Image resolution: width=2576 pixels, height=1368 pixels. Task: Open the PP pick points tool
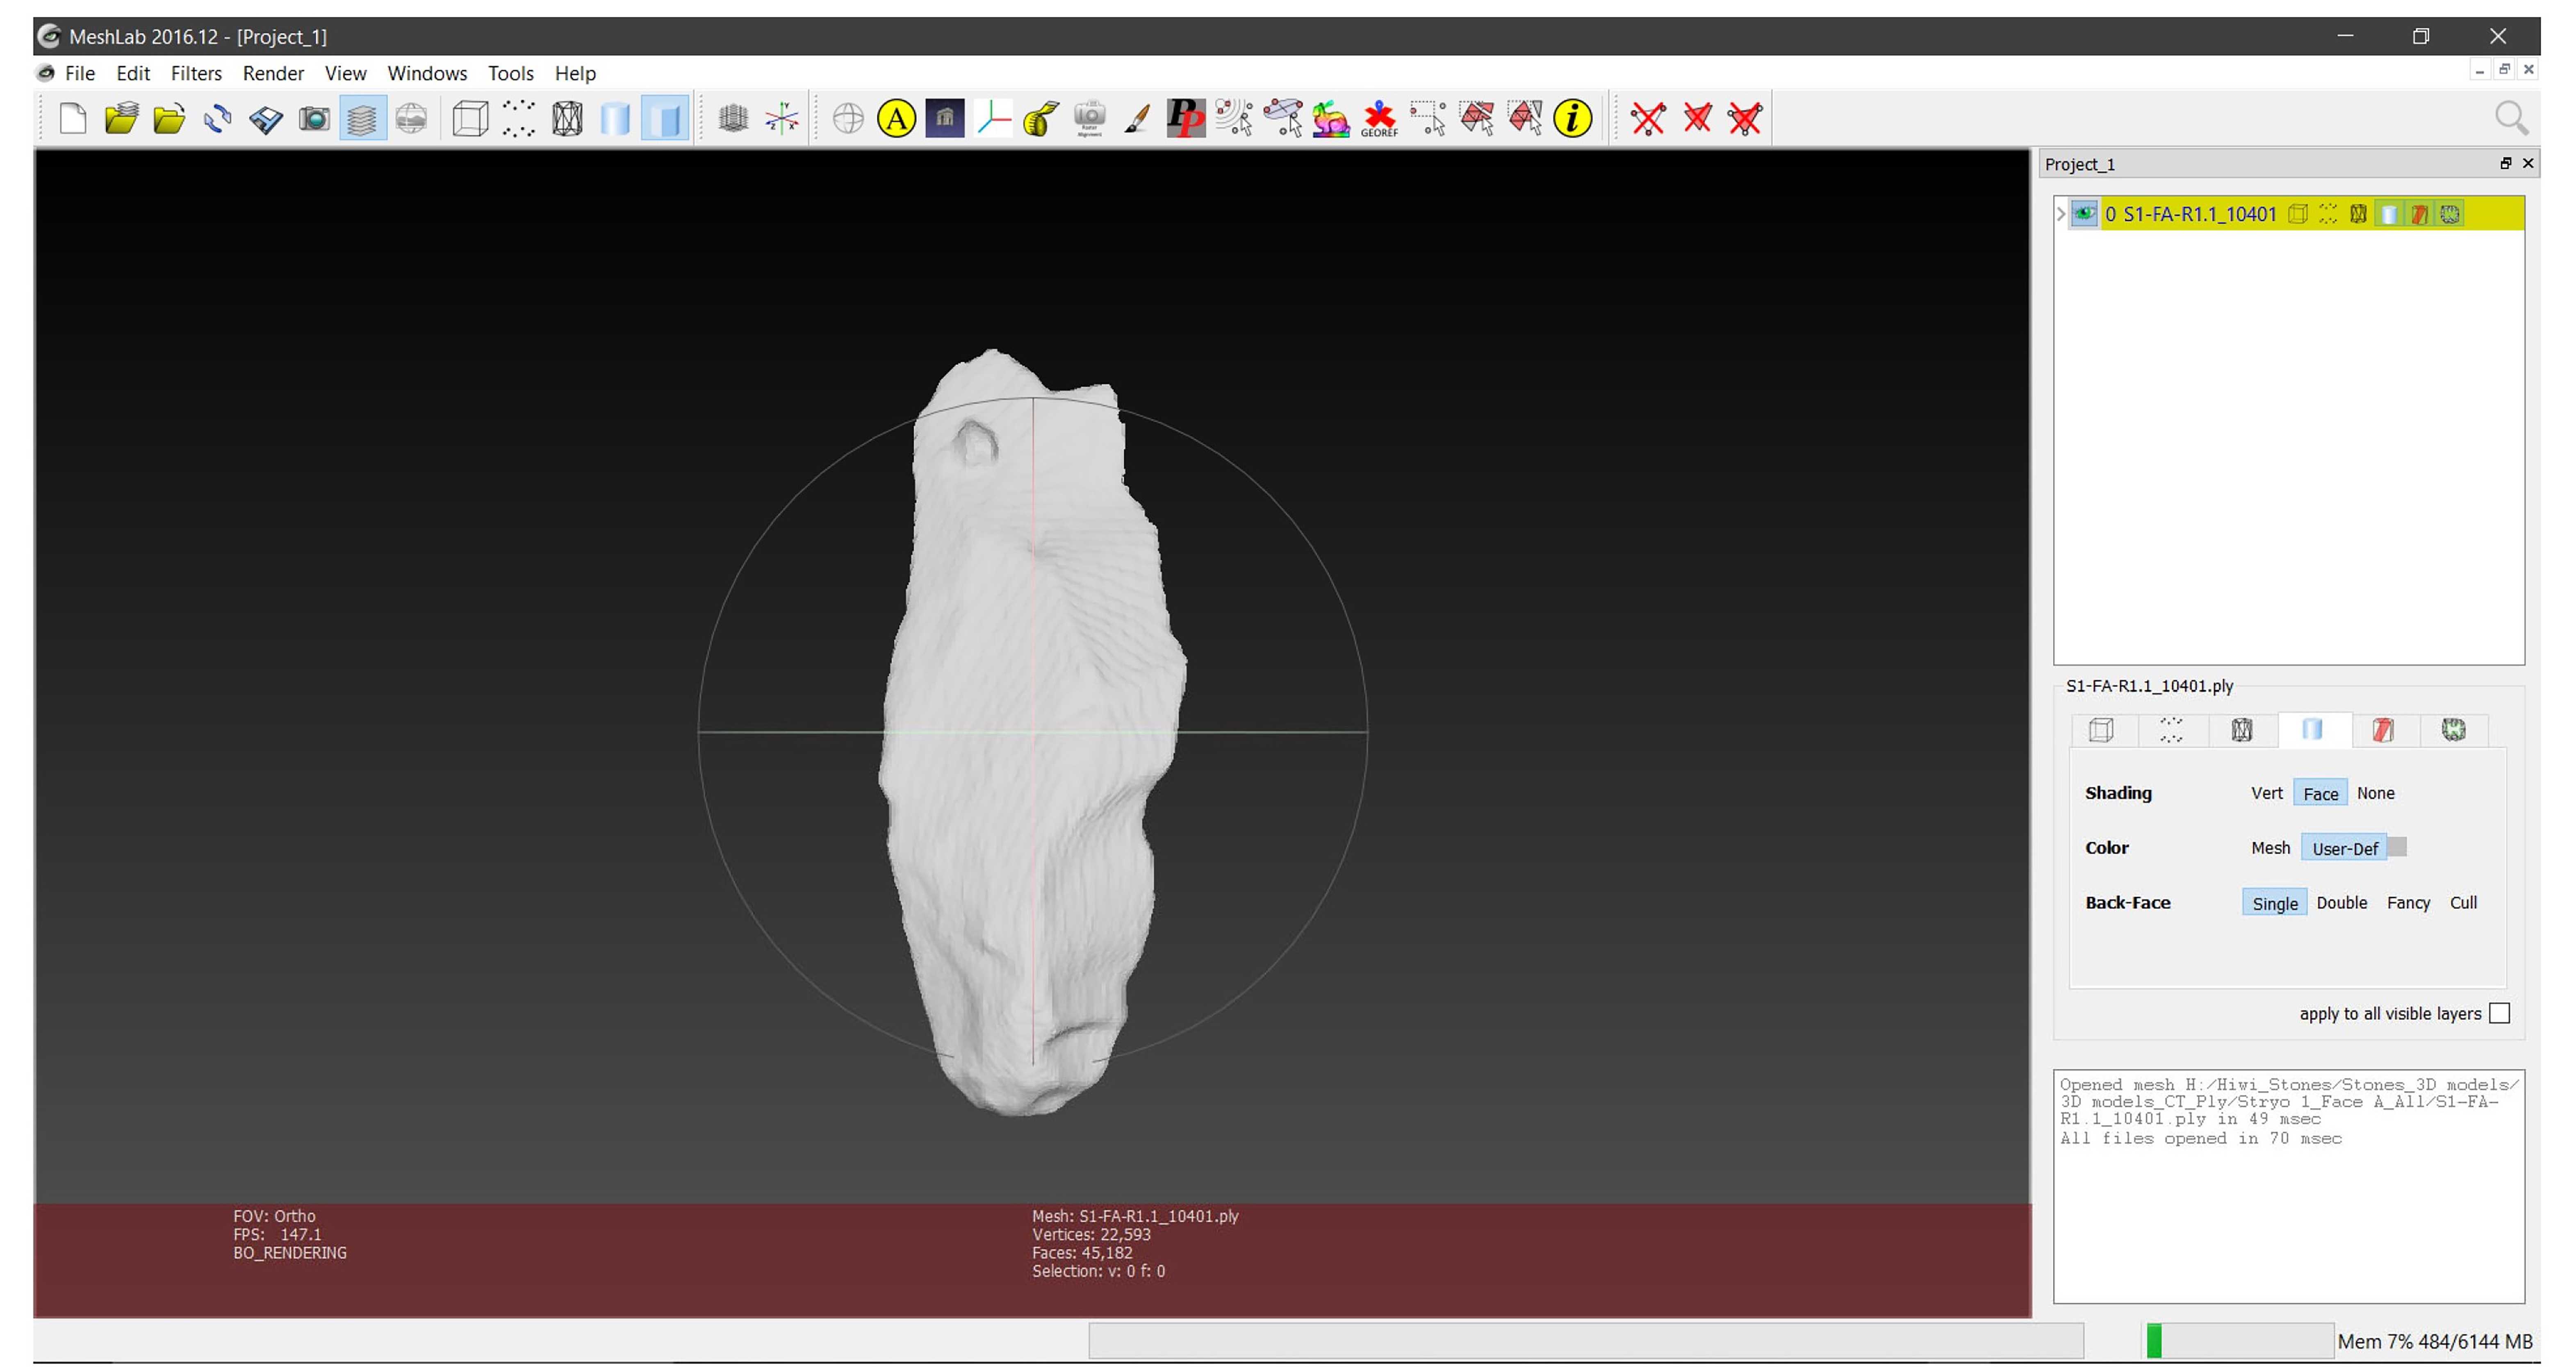1186,119
